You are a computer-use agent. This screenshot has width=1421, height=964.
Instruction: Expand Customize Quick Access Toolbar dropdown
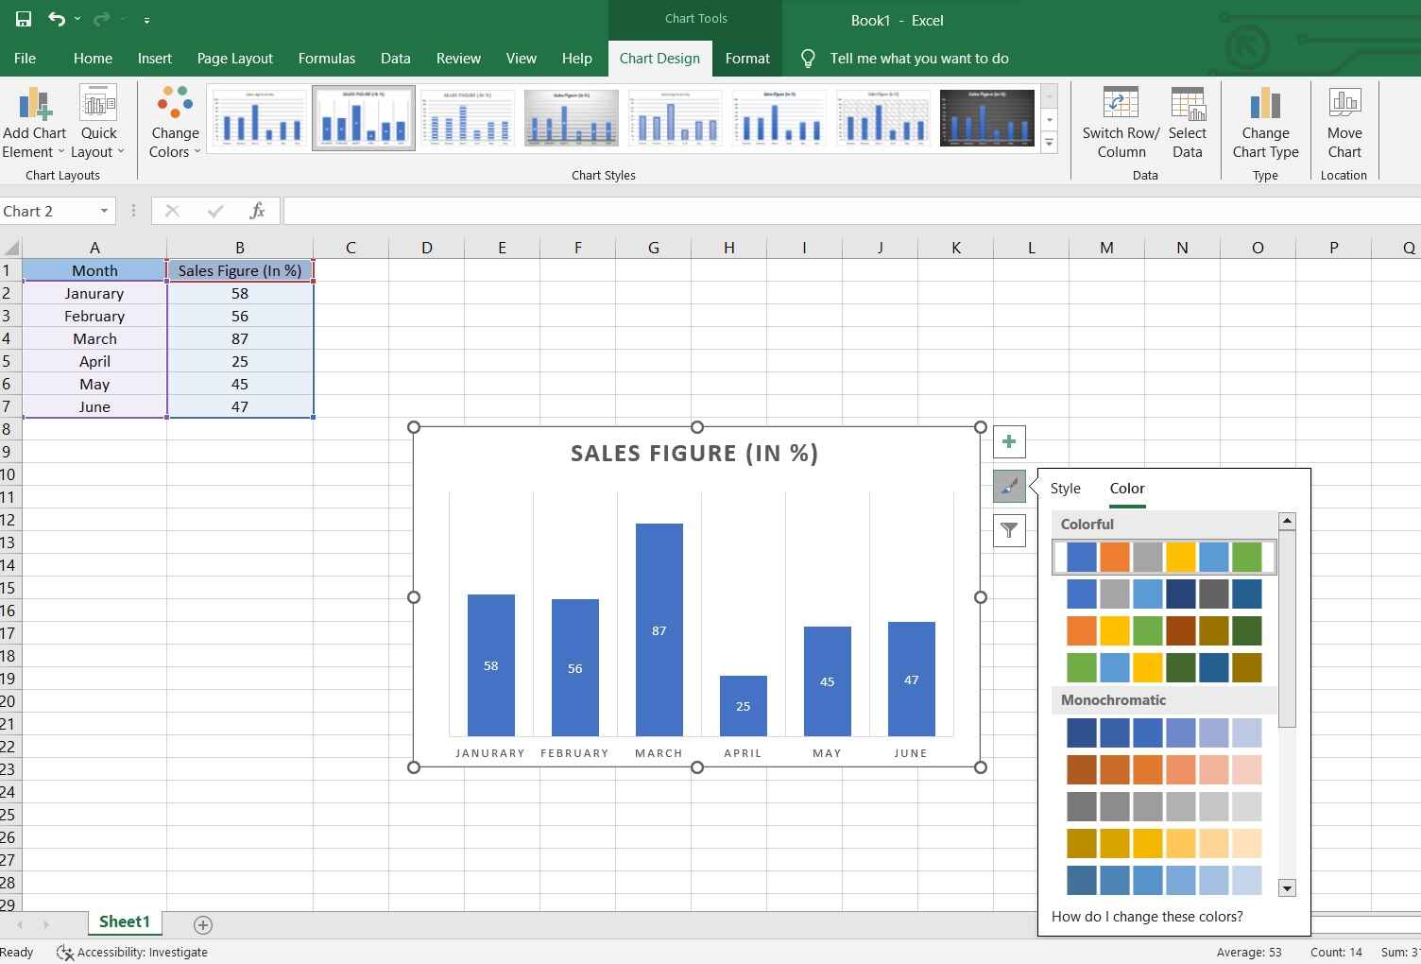[x=146, y=20]
